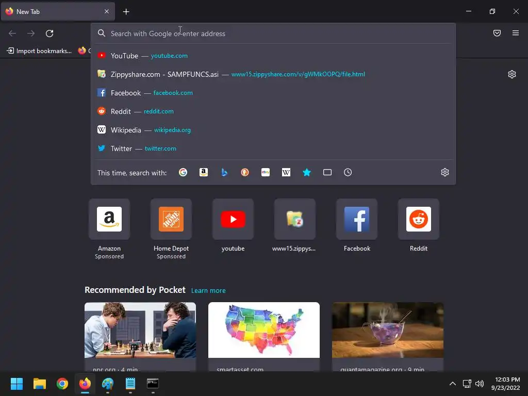Open volume control tray icon
This screenshot has width=528, height=396.
(480, 384)
